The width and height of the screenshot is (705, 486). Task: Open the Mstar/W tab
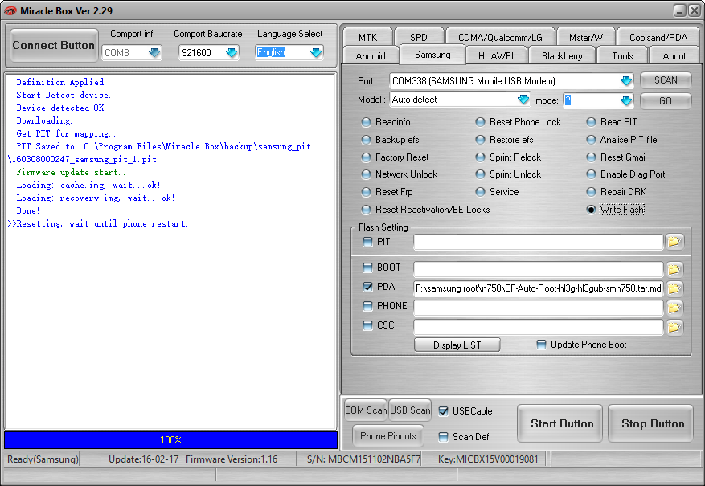585,37
